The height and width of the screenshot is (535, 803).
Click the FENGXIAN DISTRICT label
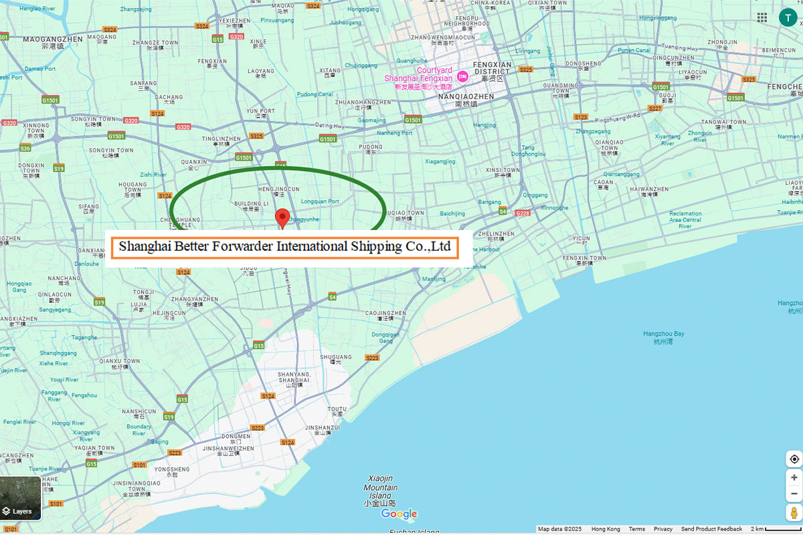tap(492, 70)
